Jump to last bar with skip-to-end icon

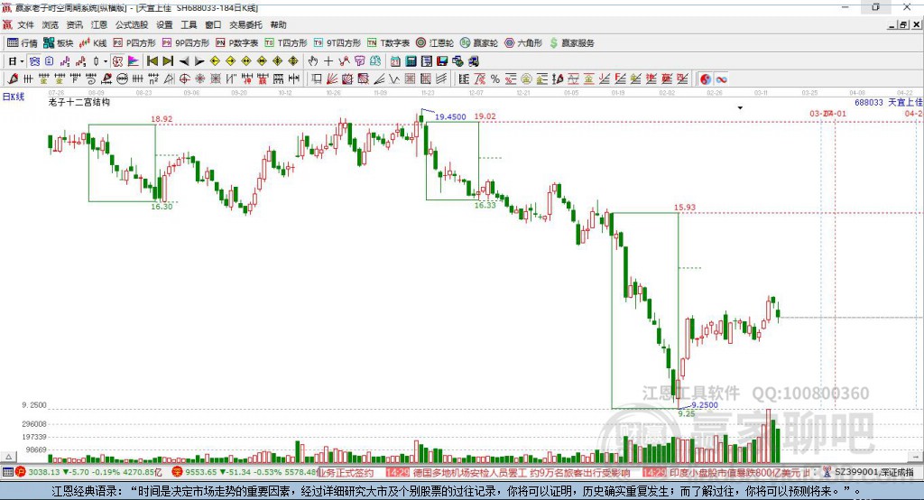168,61
